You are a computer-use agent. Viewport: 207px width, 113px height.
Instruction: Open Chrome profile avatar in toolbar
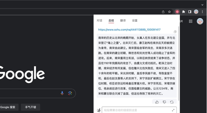pyautogui.click(x=196, y=12)
